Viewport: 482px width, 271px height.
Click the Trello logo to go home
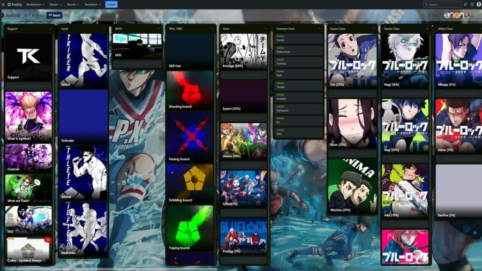pos(14,5)
